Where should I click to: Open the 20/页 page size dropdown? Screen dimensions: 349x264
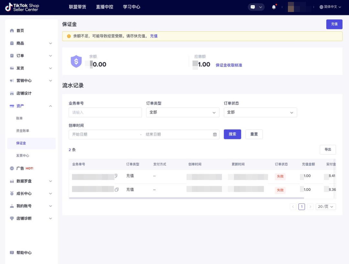pos(326,206)
